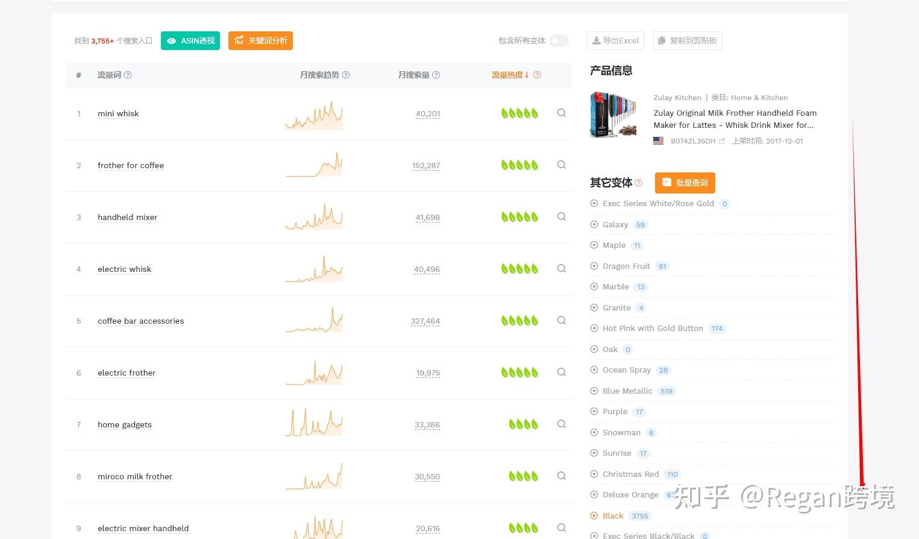Expand the Ocean Spray variant entry

[594, 370]
